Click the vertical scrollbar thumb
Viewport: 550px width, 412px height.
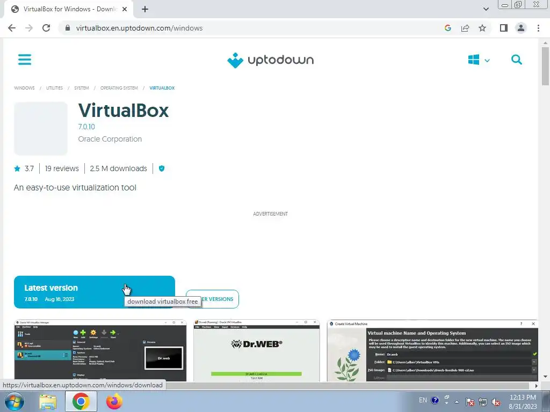pos(545,66)
